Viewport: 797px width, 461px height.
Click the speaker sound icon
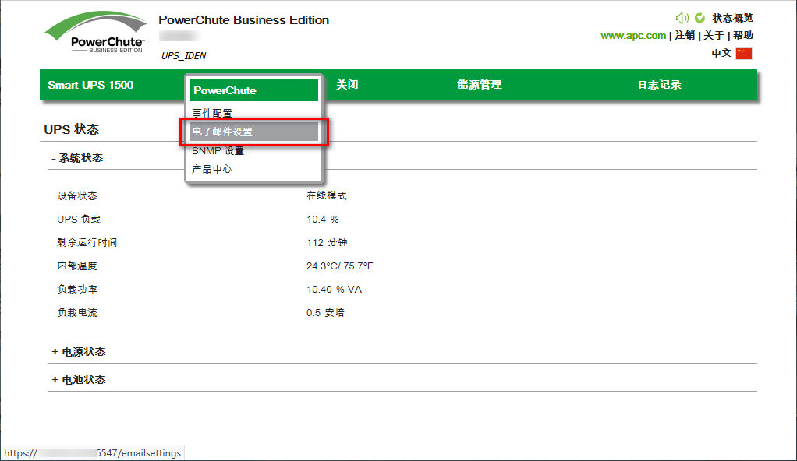(x=682, y=18)
